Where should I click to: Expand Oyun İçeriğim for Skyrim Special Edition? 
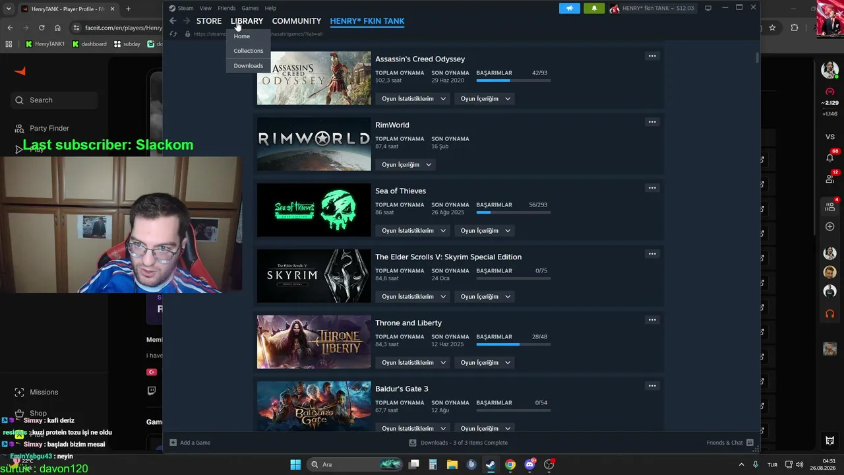pos(486,297)
